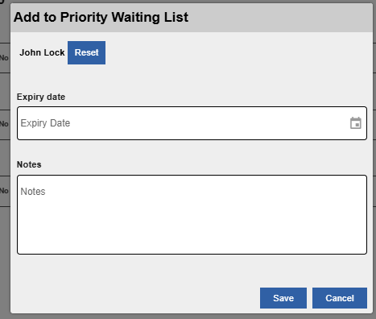The image size is (376, 319).
Task: Click into the Notes text area
Action: (x=192, y=214)
